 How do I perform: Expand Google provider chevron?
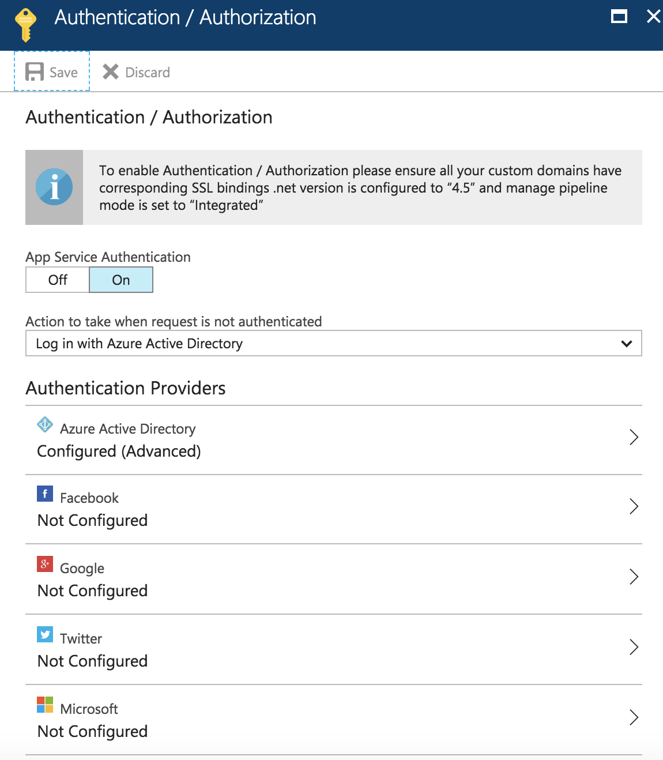coord(634,577)
